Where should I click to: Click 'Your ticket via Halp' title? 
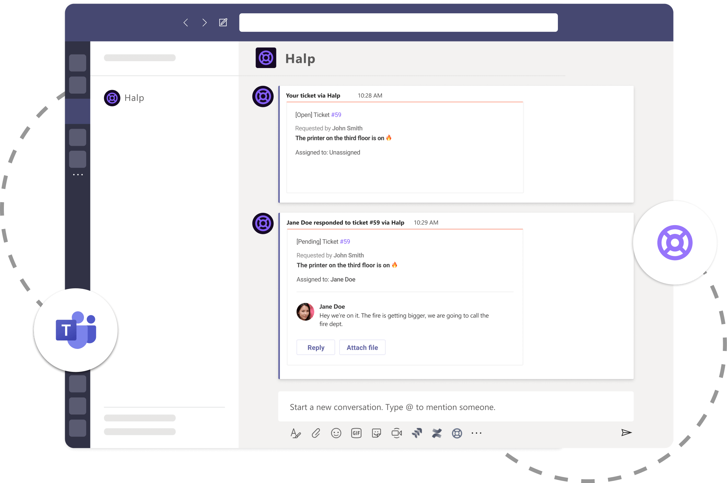(x=313, y=96)
